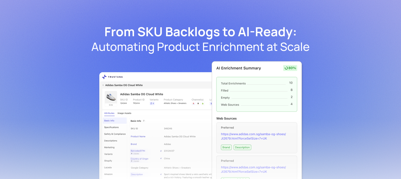Click the Product ID value TR3414

136,103
